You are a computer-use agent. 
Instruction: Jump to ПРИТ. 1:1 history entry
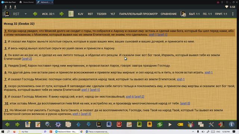[221, 14]
